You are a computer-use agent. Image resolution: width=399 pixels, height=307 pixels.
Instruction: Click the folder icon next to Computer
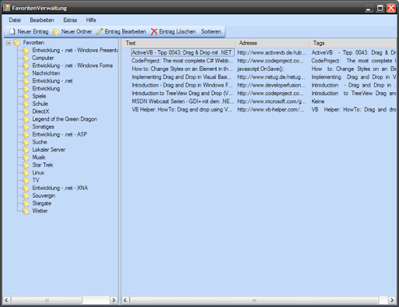26,58
